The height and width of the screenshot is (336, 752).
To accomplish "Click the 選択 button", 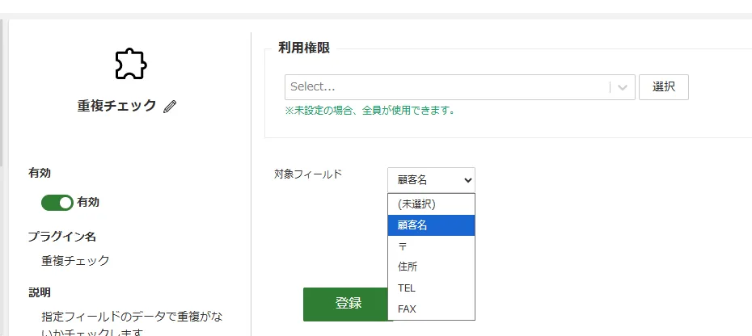I will (x=664, y=86).
